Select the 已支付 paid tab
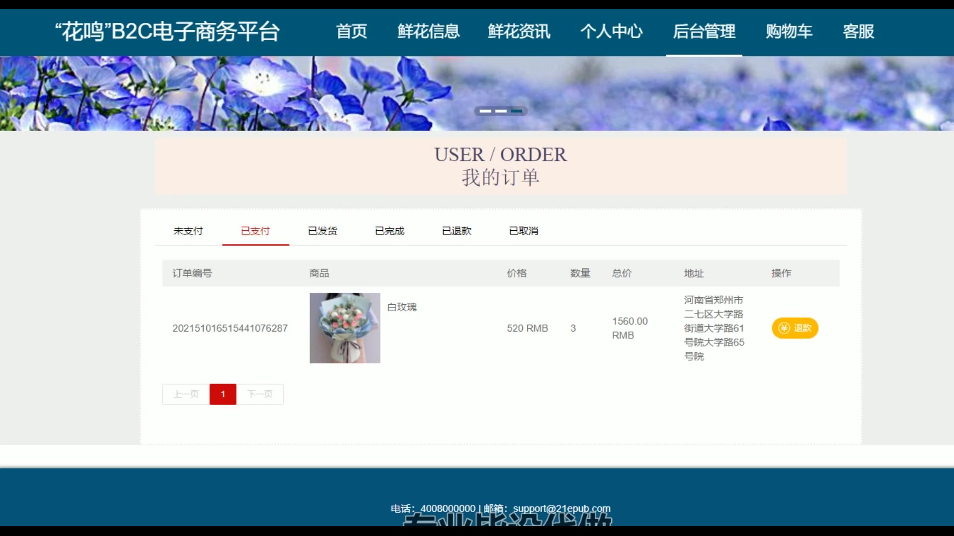This screenshot has width=954, height=536. click(255, 231)
